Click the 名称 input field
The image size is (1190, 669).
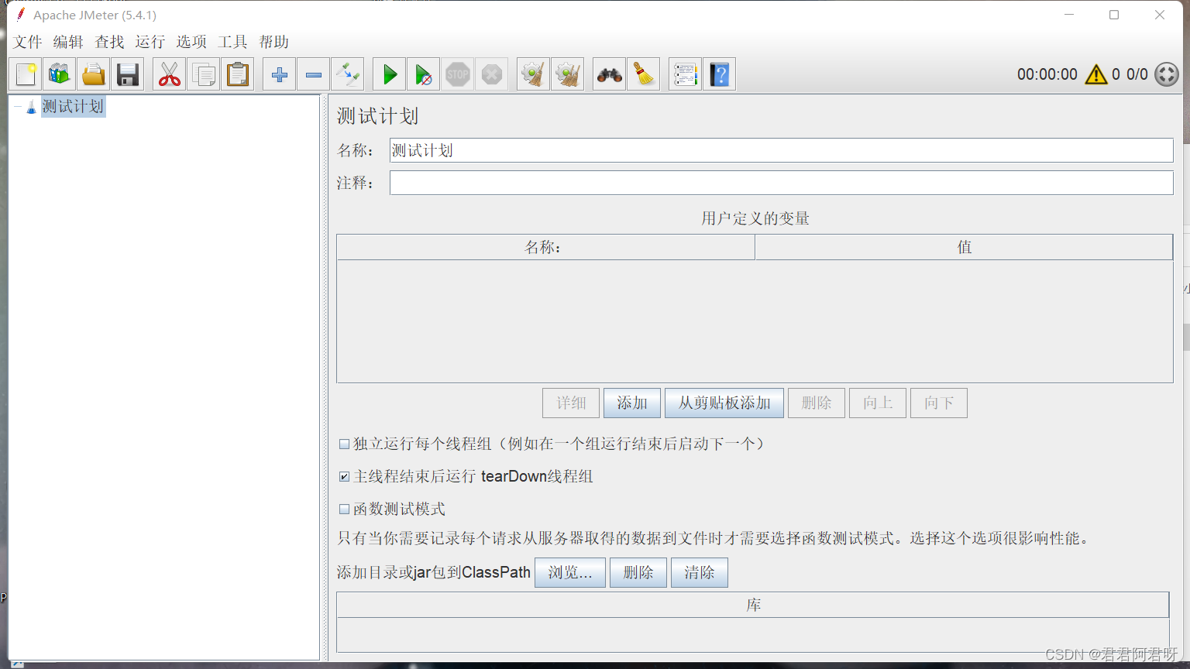pos(781,150)
